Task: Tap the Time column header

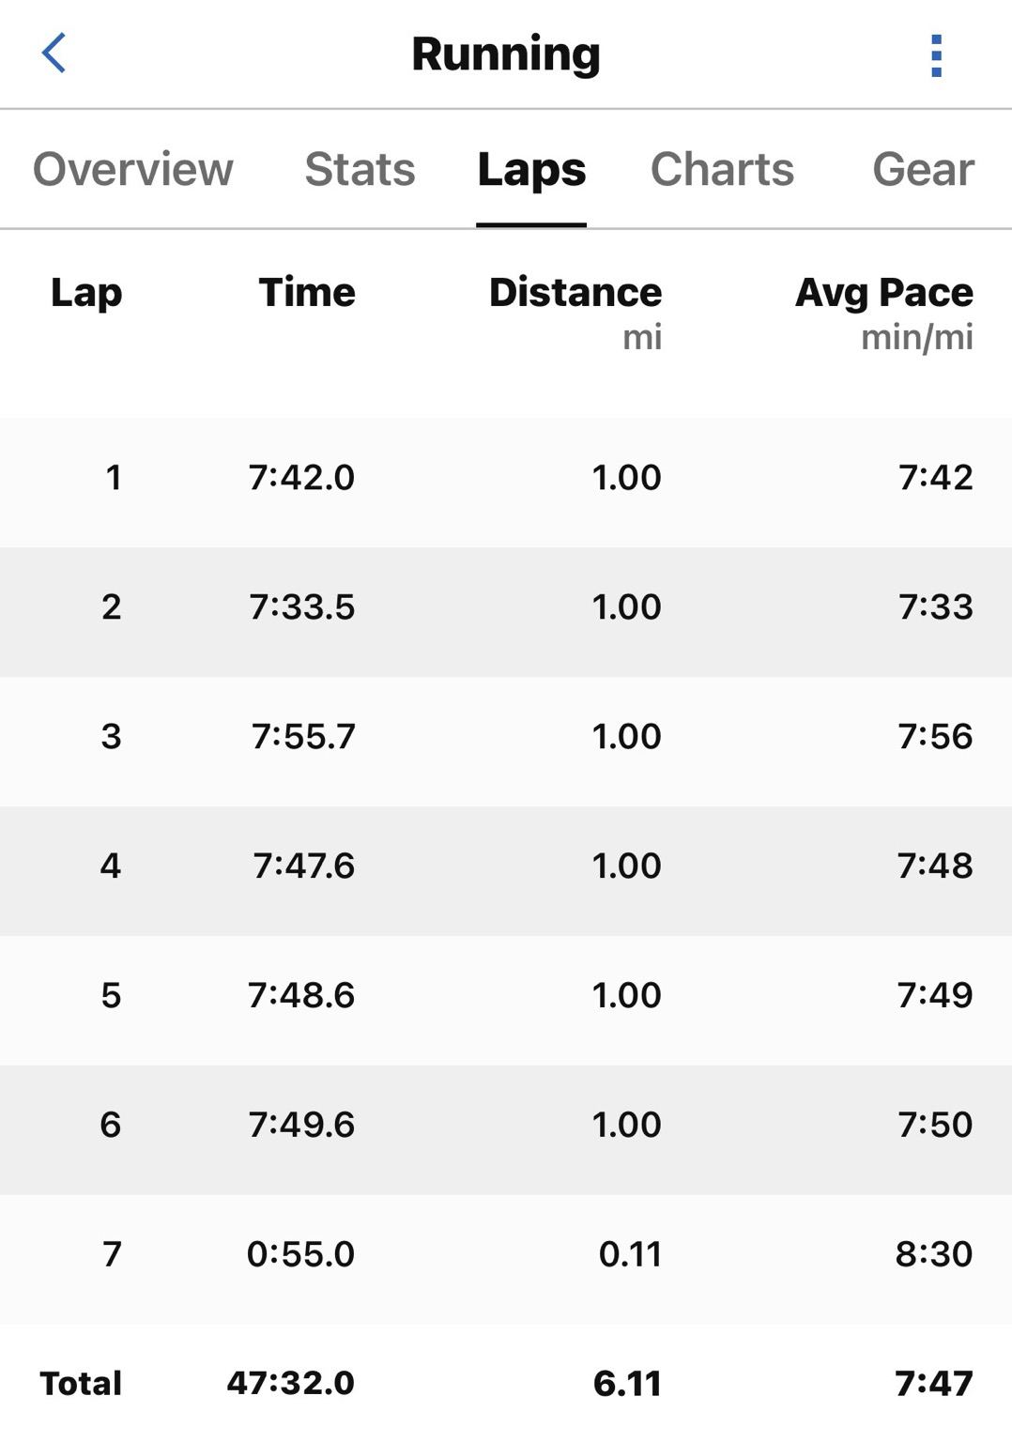Action: pos(307,293)
